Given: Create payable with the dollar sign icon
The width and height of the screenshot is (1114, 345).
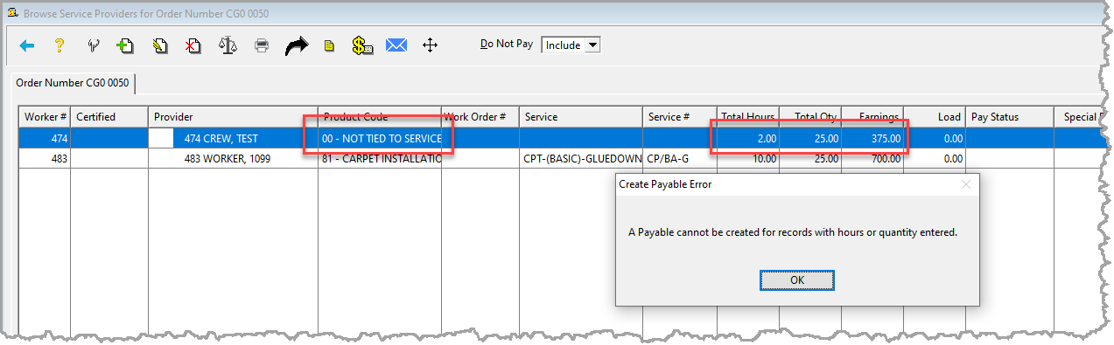Looking at the screenshot, I should click(x=363, y=45).
